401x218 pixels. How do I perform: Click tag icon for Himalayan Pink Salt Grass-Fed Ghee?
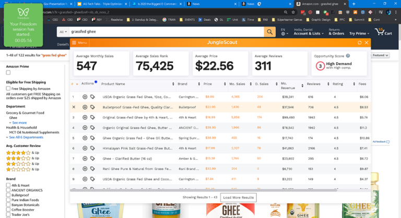tap(92, 148)
